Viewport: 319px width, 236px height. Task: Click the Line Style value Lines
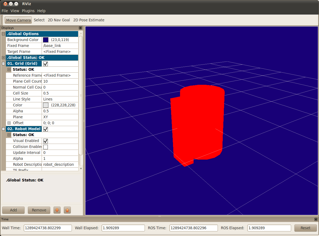pos(60,99)
